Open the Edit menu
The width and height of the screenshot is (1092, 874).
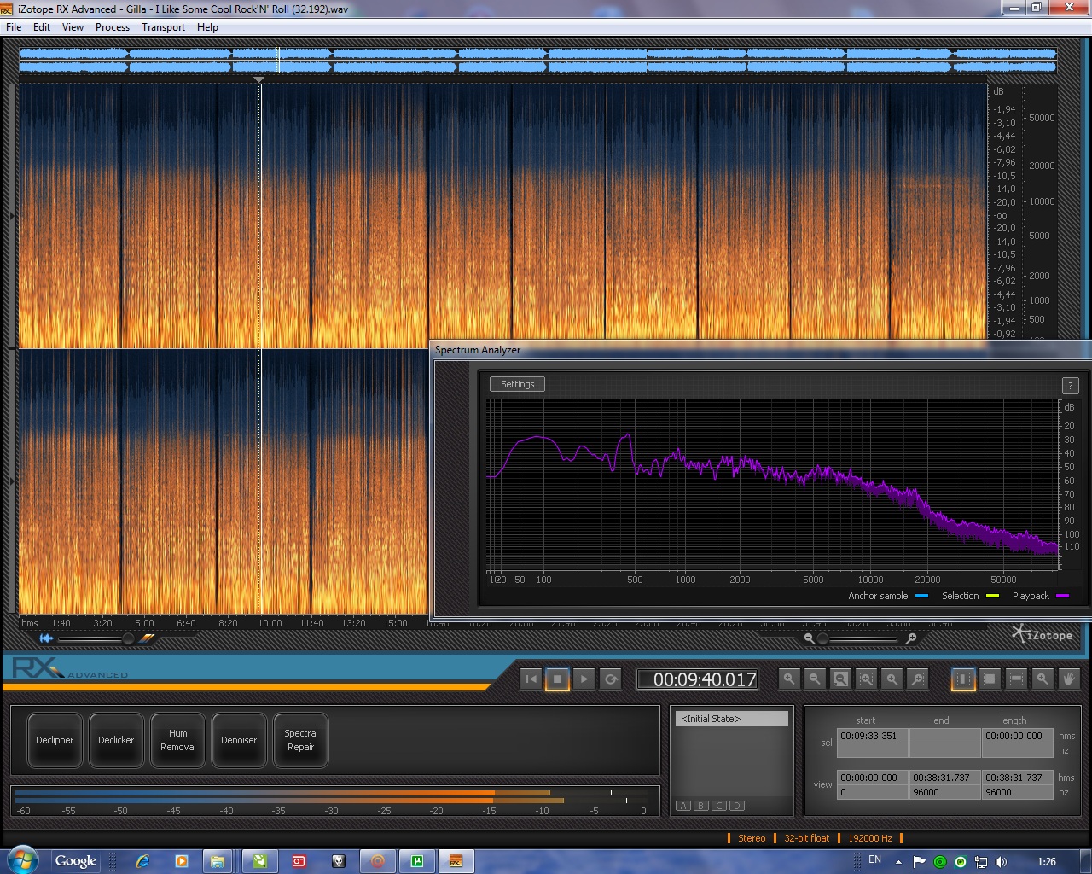coord(42,27)
